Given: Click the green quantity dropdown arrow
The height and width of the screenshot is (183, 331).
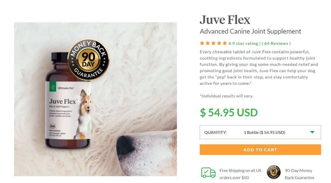Looking at the screenshot, I should 312,132.
